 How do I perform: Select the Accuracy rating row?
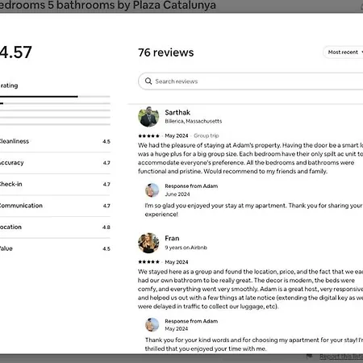(x=55, y=163)
